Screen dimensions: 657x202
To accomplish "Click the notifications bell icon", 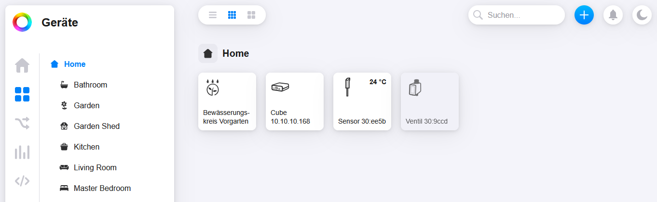I will tap(613, 15).
